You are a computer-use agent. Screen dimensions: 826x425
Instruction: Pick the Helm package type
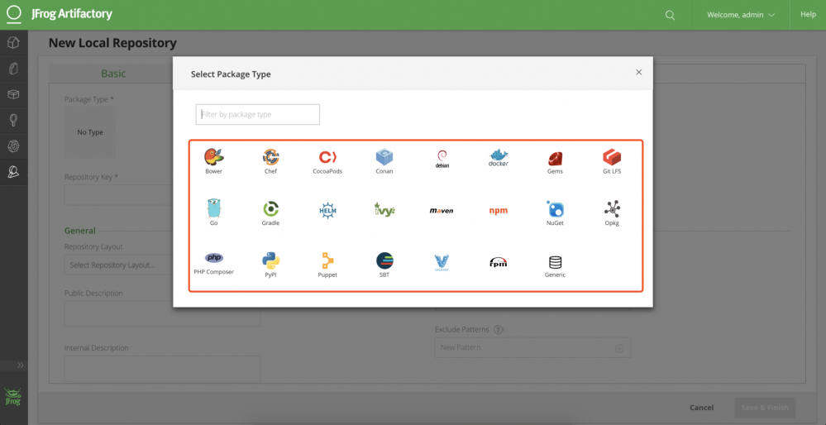[327, 210]
